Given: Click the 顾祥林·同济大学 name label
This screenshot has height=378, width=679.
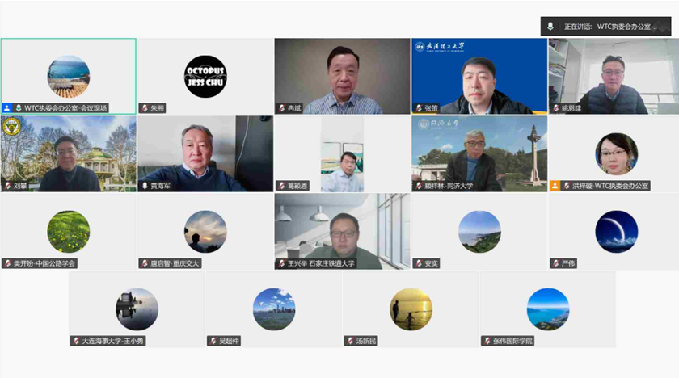Looking at the screenshot, I should pos(449,186).
